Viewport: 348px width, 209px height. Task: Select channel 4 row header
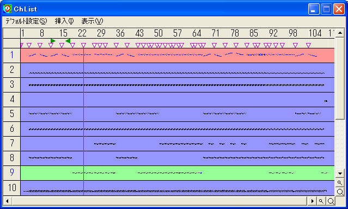[x=12, y=99]
